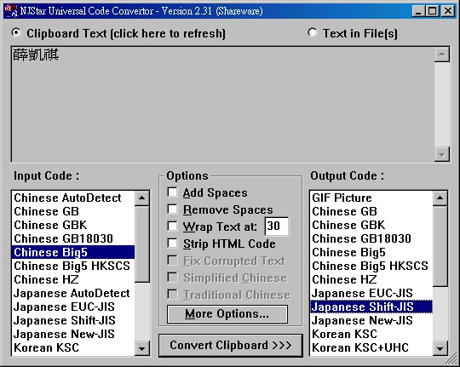
Task: Click Output Code list scroll up arrow
Action: coord(440,198)
